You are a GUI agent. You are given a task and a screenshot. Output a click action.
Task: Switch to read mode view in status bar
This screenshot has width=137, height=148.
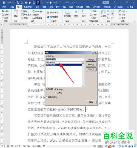point(95,146)
